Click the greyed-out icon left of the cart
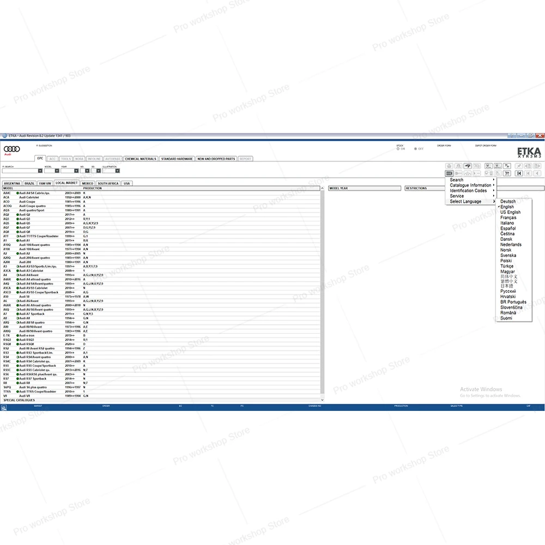 tap(498, 173)
